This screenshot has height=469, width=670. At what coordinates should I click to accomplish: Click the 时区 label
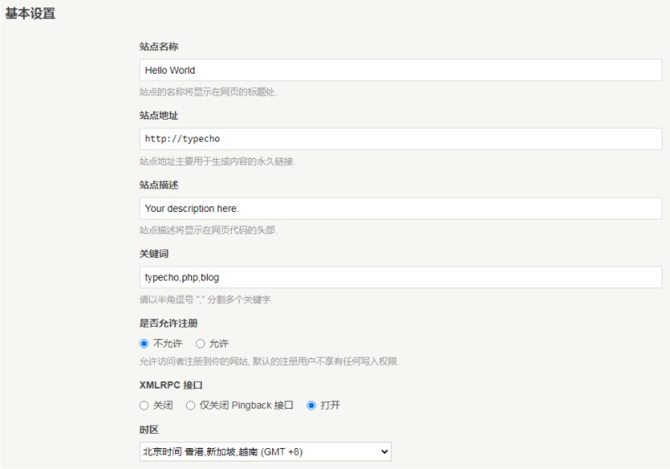[149, 430]
